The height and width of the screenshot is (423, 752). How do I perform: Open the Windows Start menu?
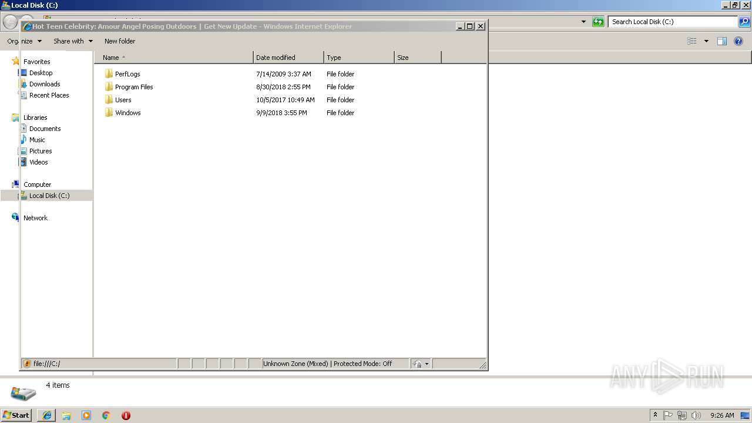tap(16, 415)
